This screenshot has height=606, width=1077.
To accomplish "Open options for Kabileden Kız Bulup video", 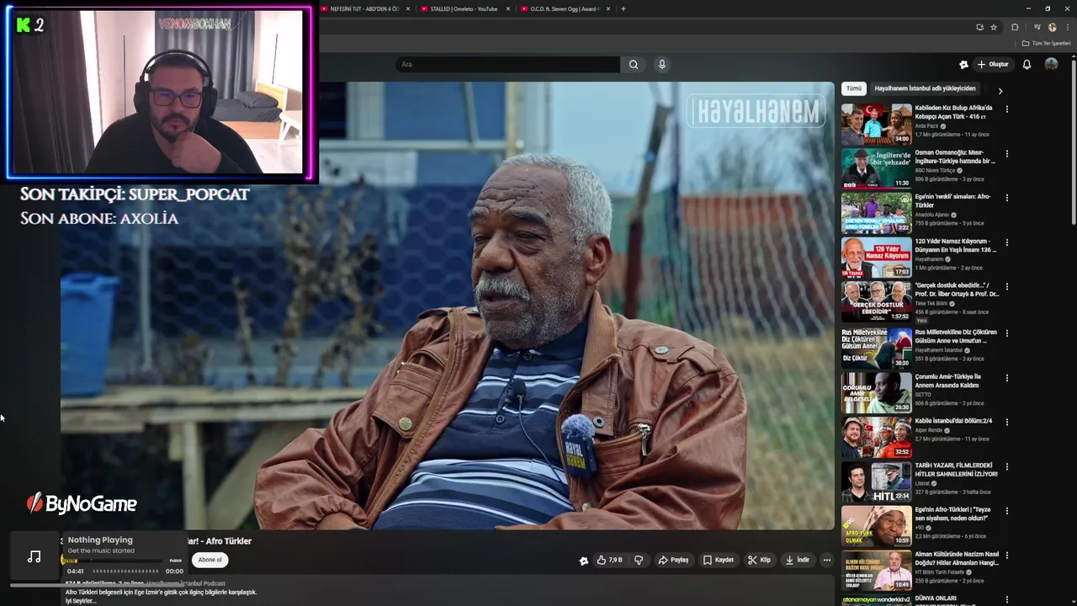I will [1006, 109].
